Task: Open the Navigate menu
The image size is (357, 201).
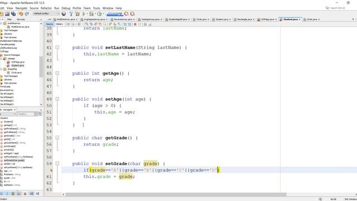Action: 21,8
